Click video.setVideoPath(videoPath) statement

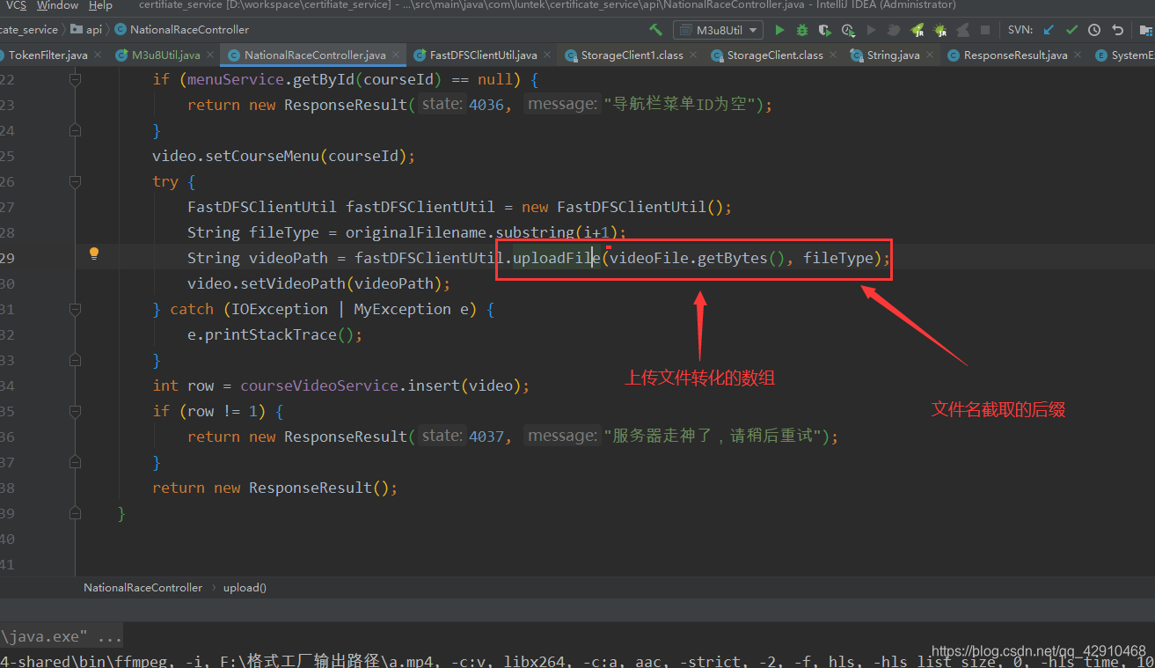tap(318, 283)
